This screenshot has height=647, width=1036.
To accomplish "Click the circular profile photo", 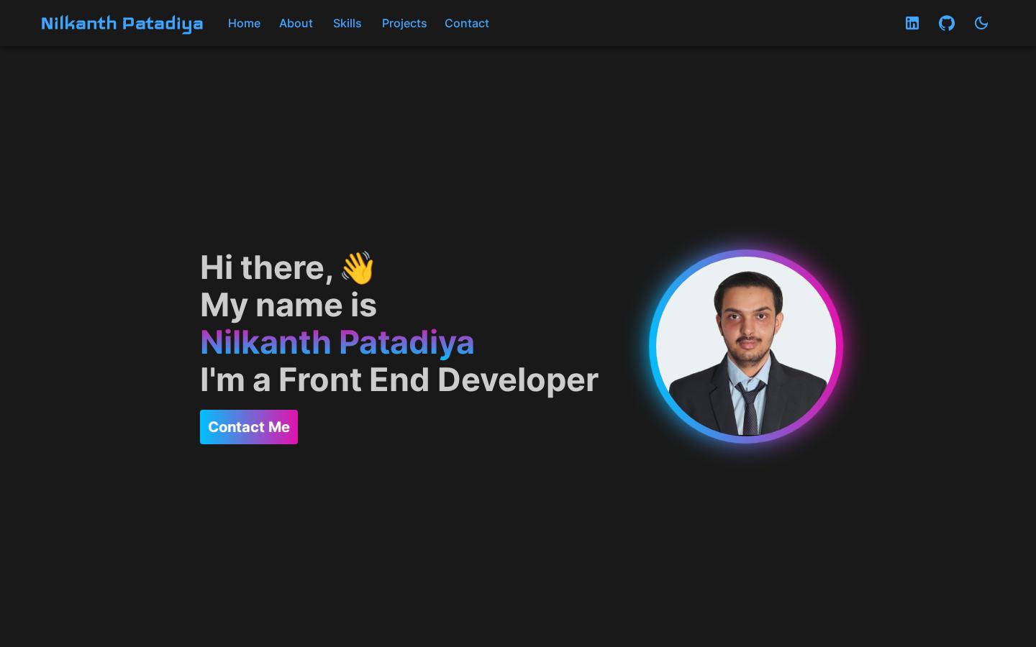I will (x=746, y=347).
